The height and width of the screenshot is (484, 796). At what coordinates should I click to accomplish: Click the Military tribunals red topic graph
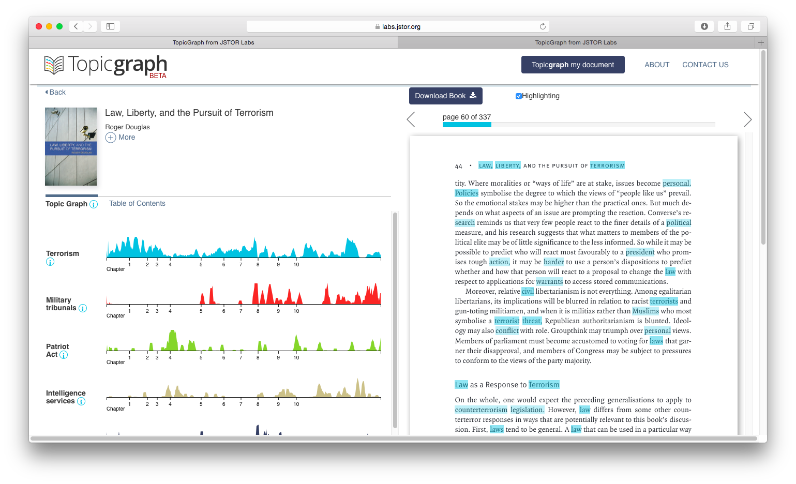244,294
